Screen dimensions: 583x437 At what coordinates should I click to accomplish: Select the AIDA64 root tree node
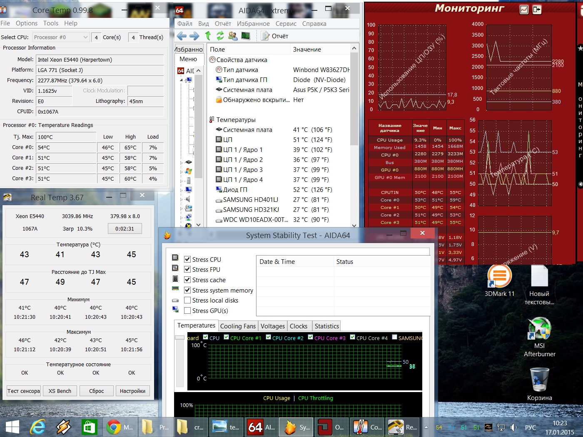(187, 71)
